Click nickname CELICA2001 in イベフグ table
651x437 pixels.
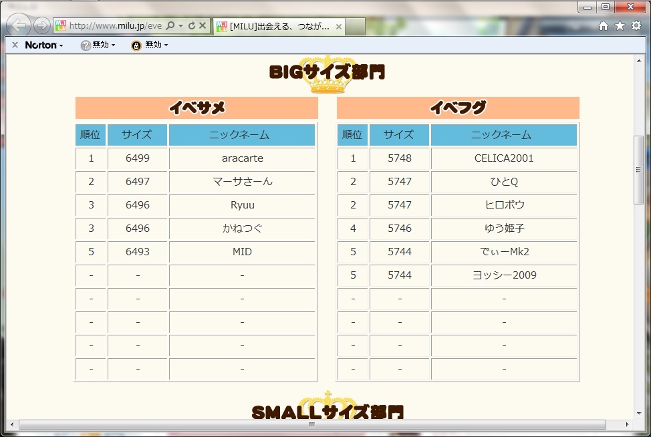504,158
